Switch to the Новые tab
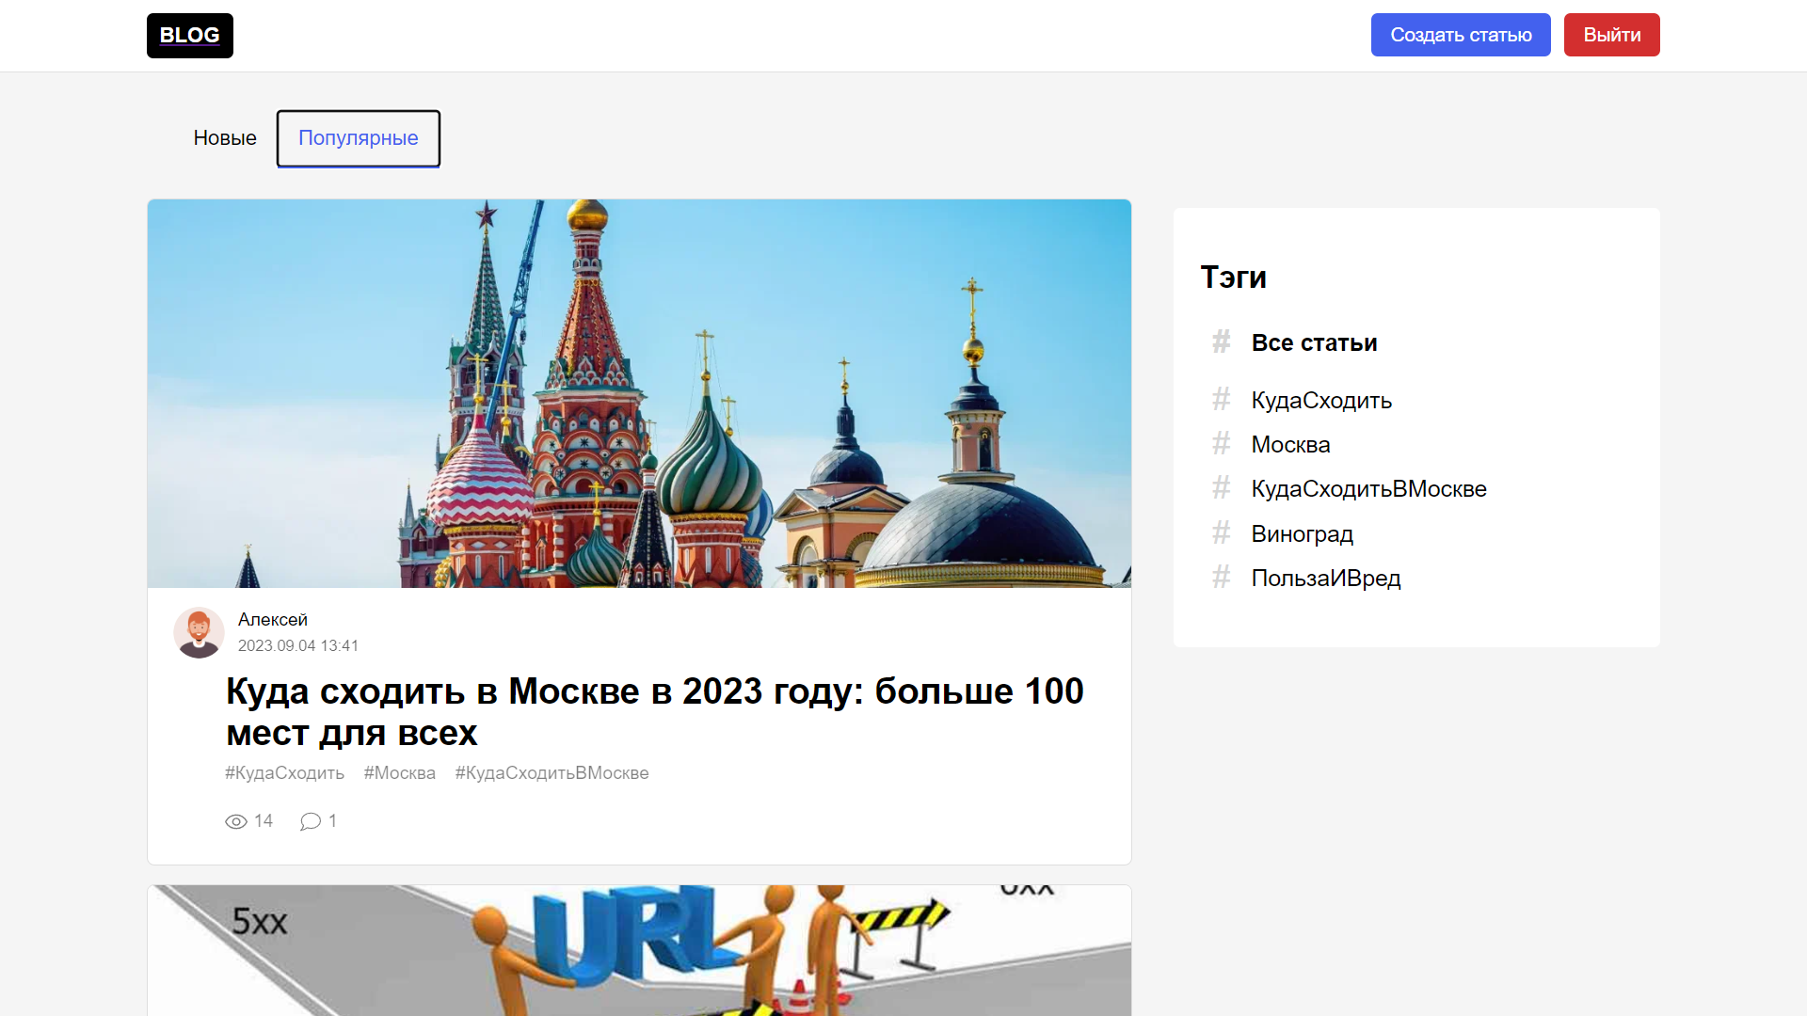The width and height of the screenshot is (1807, 1016). tap(225, 138)
